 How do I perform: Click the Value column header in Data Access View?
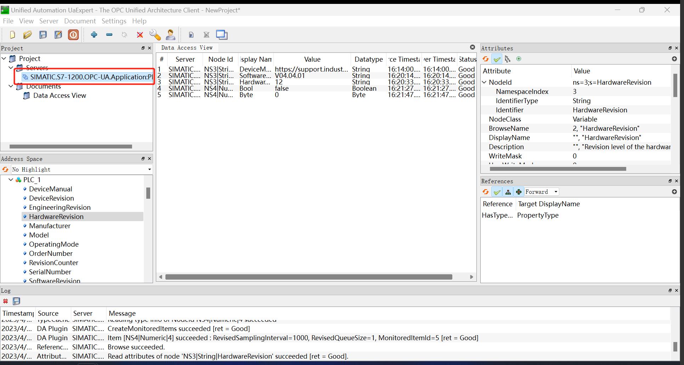point(312,59)
